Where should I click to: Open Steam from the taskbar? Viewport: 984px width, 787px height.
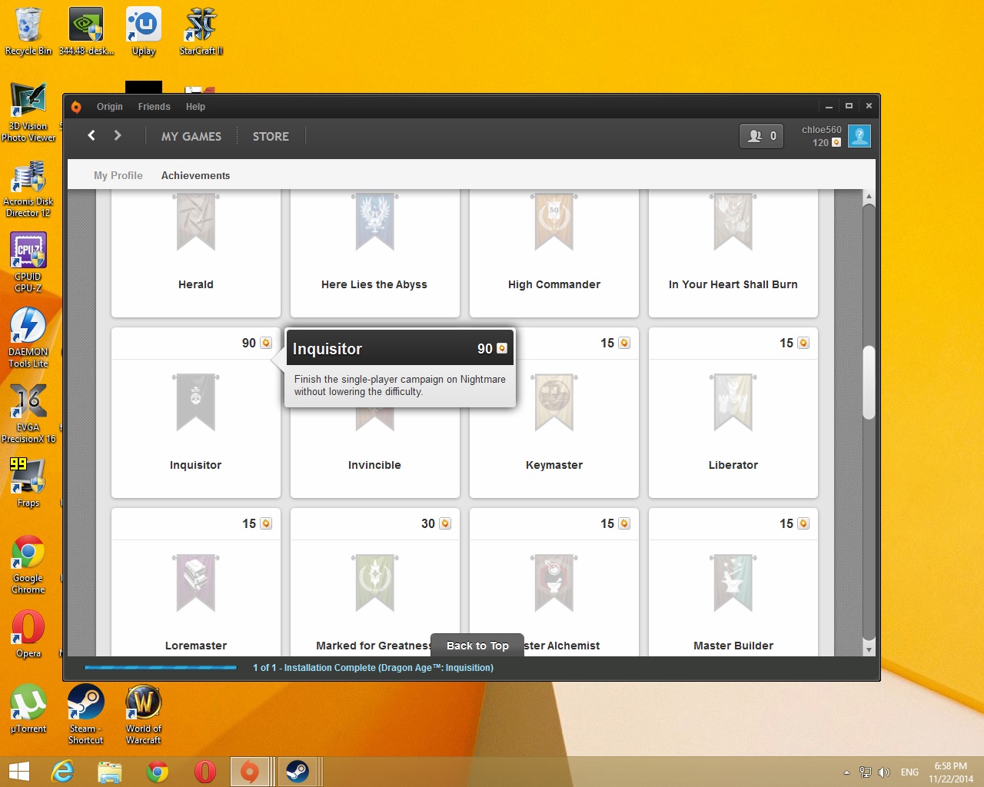(298, 771)
